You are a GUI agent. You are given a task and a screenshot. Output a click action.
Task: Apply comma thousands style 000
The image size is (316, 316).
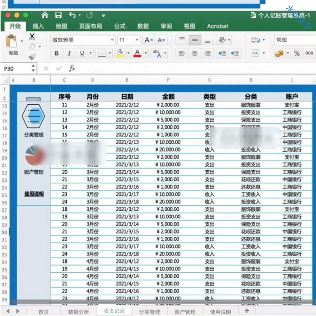tap(309, 53)
